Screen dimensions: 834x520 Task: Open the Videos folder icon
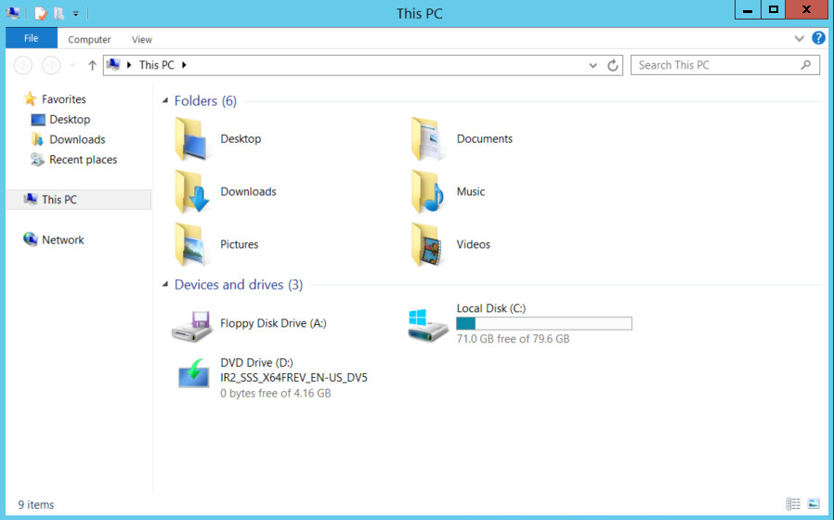tap(428, 245)
